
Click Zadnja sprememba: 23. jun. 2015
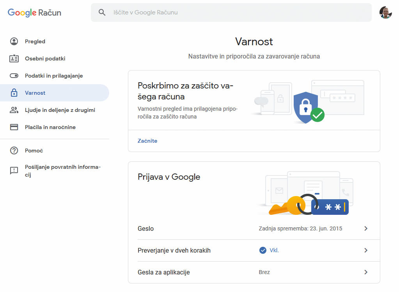point(300,228)
